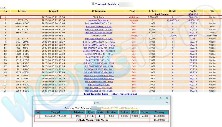Open Beli CALIFORNIA 4D - FULL link
Viewport: 222px width, 127px height.
(x=99, y=82)
